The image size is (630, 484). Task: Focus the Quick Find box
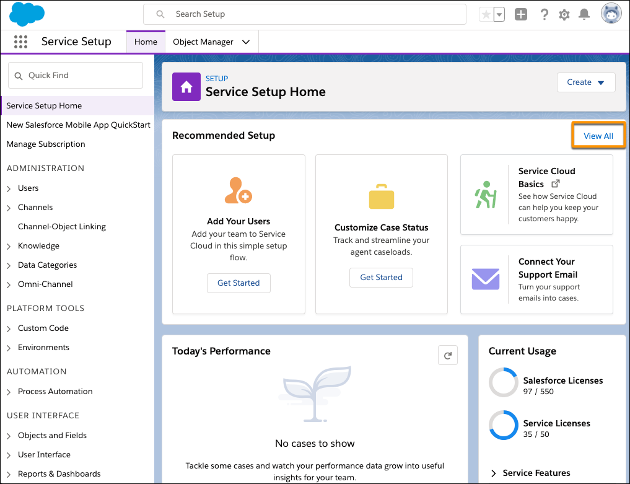pos(76,75)
